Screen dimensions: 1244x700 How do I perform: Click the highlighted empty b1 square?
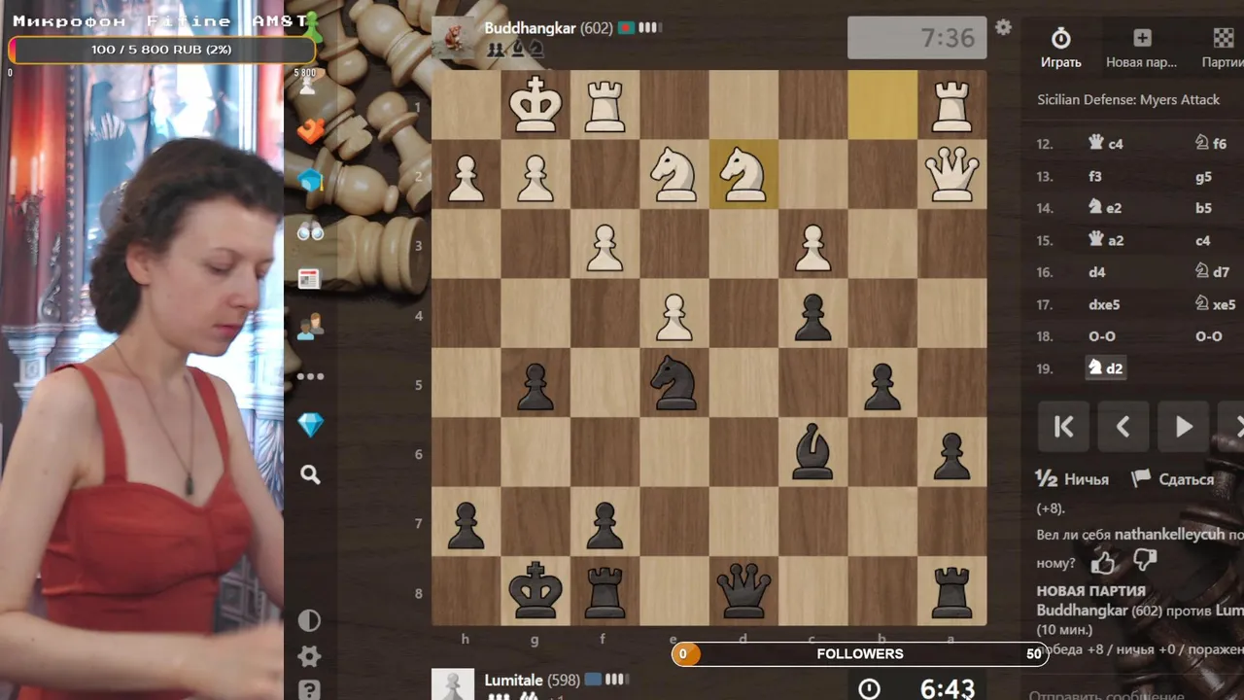point(882,105)
